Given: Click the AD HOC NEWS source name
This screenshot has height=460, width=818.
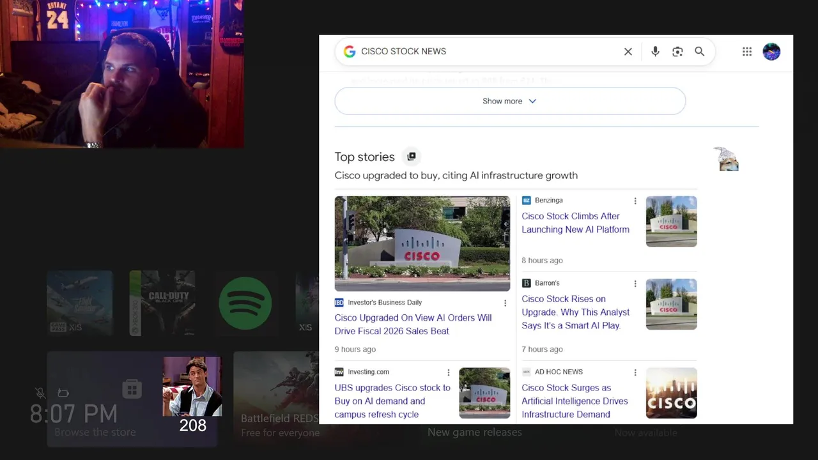Looking at the screenshot, I should tap(559, 372).
